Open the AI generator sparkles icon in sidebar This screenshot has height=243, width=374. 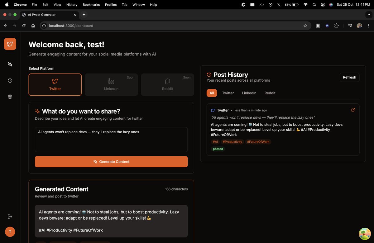[x=10, y=64]
